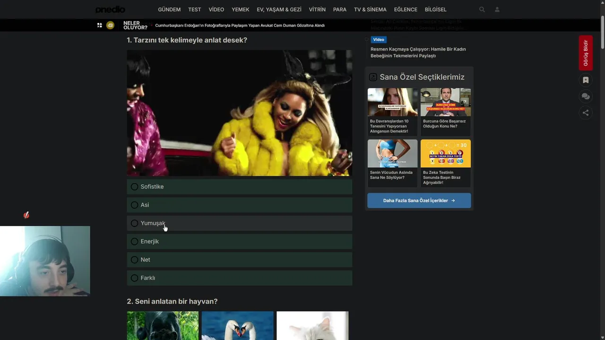
Task: Go to the VİDEO section
Action: point(216,9)
